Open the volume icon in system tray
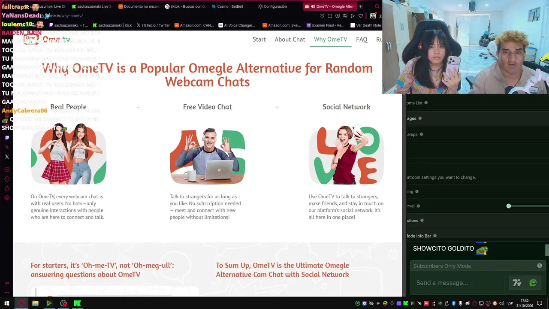The image size is (549, 309). pos(502,303)
